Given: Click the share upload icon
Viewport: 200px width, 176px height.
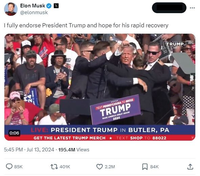Looking at the screenshot, I should click(190, 167).
